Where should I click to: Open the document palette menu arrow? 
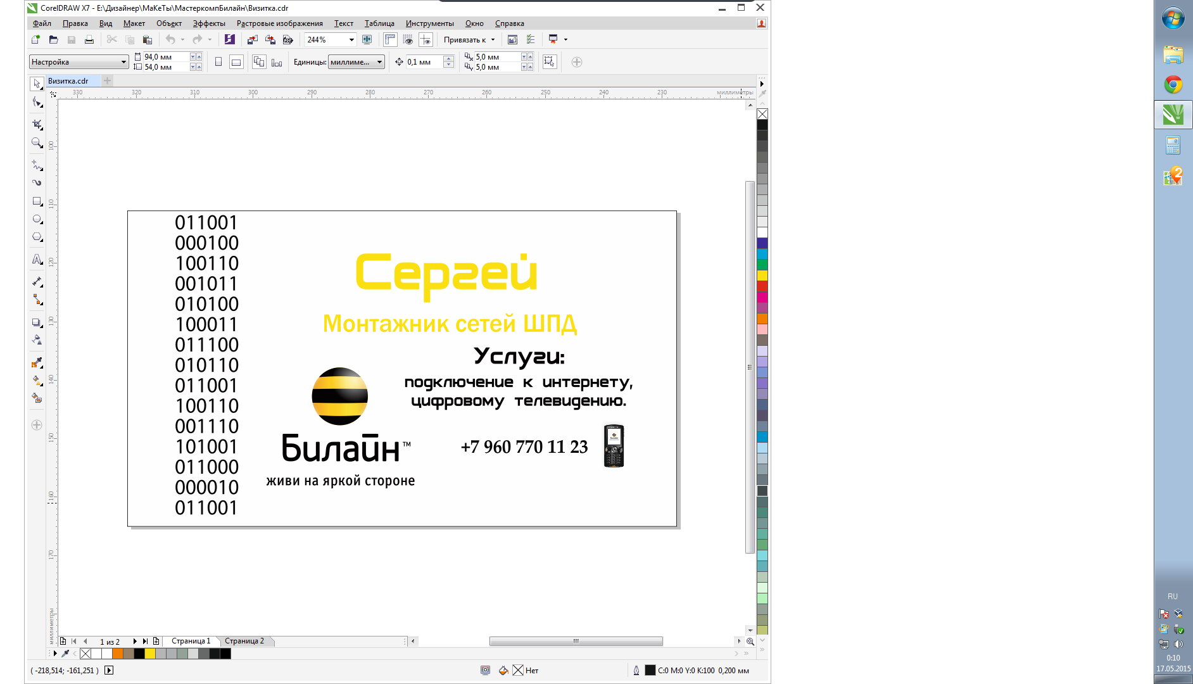tap(55, 654)
